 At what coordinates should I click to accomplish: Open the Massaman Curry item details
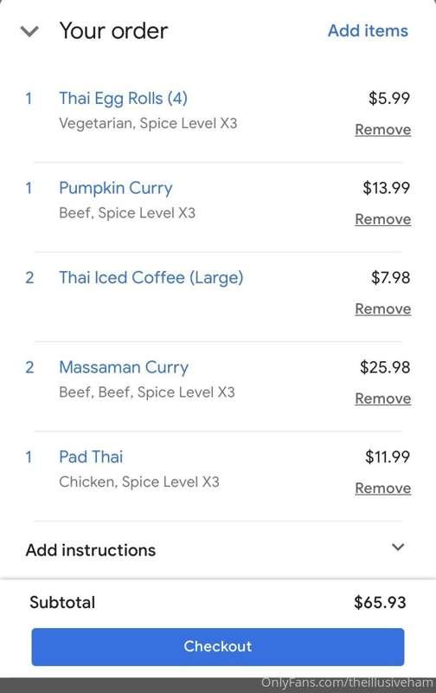124,367
